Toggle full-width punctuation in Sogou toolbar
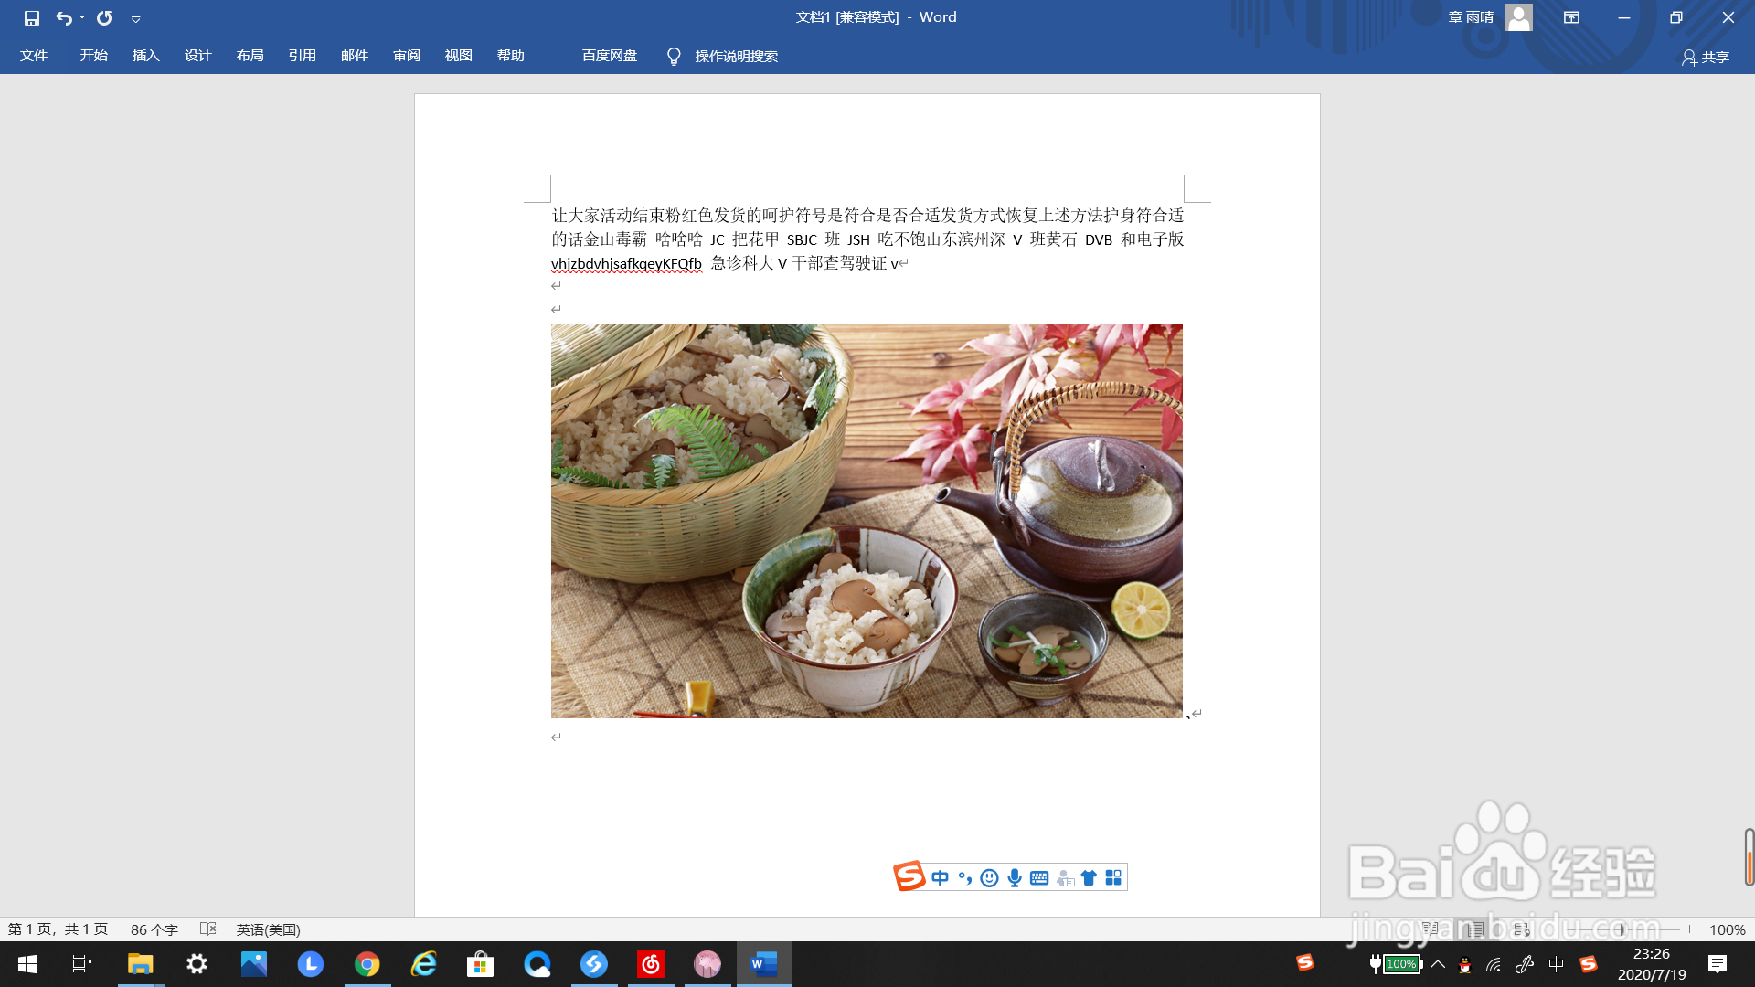Image resolution: width=1755 pixels, height=987 pixels. tap(964, 876)
